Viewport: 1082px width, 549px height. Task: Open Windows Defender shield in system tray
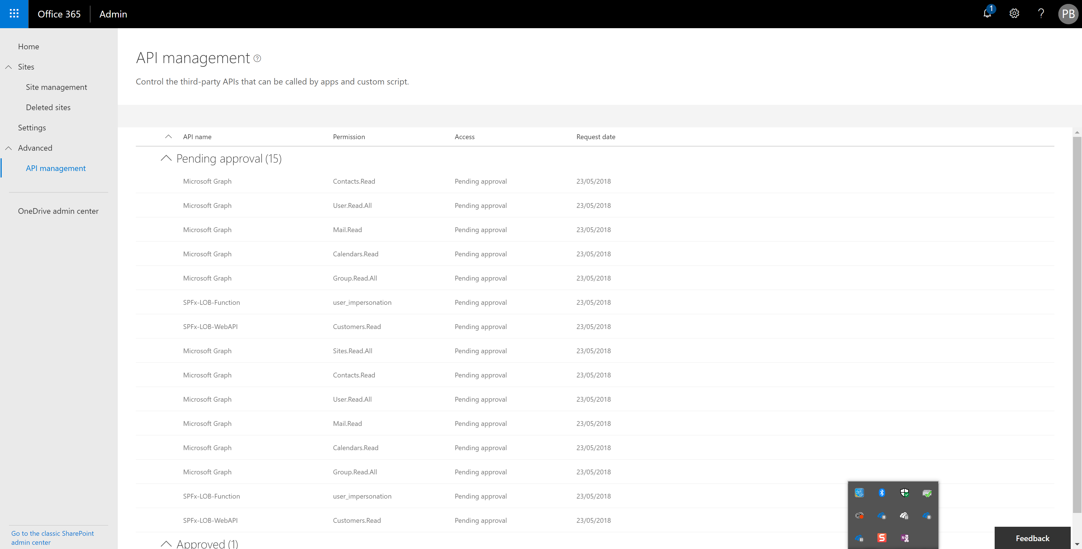point(905,493)
